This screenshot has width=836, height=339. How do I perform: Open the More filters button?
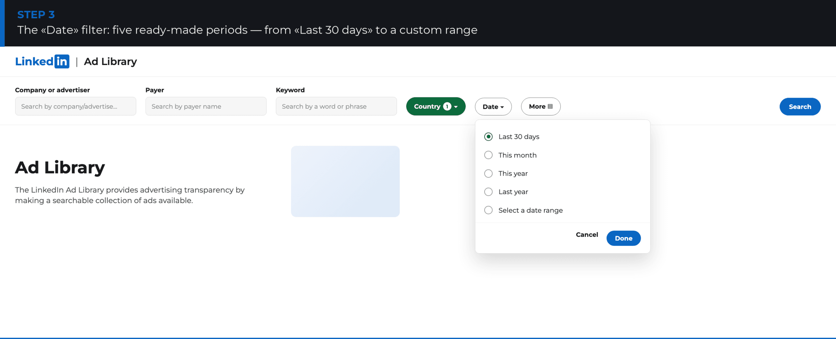click(540, 106)
